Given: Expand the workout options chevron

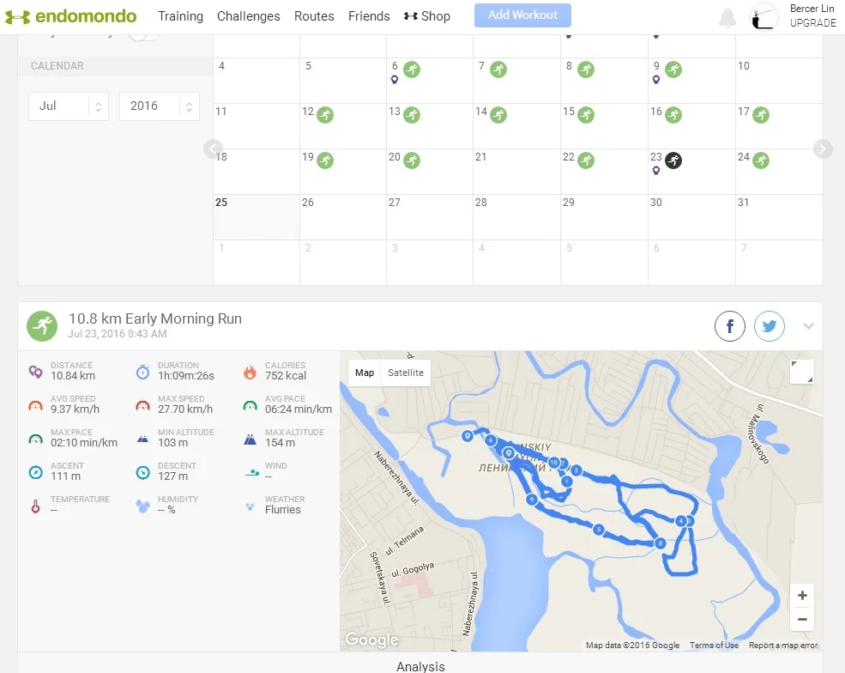Looking at the screenshot, I should pos(808,326).
